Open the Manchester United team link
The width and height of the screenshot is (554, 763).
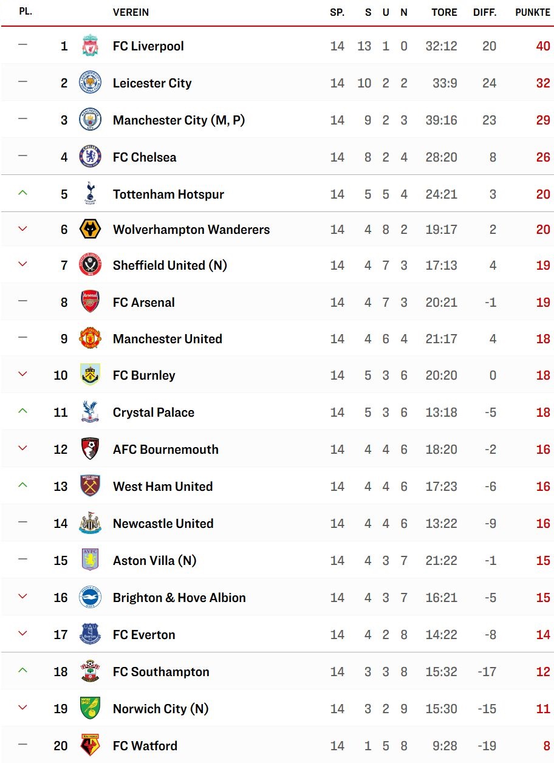(x=168, y=339)
